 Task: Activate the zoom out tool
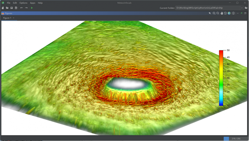point(218,13)
